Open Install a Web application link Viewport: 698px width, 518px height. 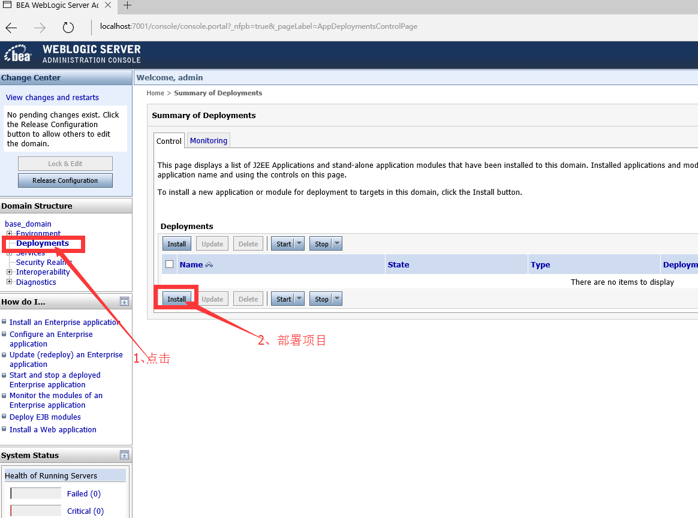point(53,429)
